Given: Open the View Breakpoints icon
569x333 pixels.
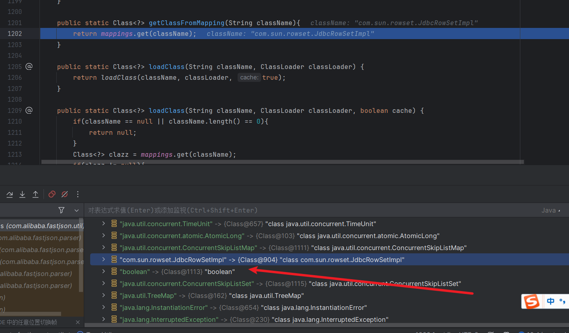Looking at the screenshot, I should click(x=52, y=194).
